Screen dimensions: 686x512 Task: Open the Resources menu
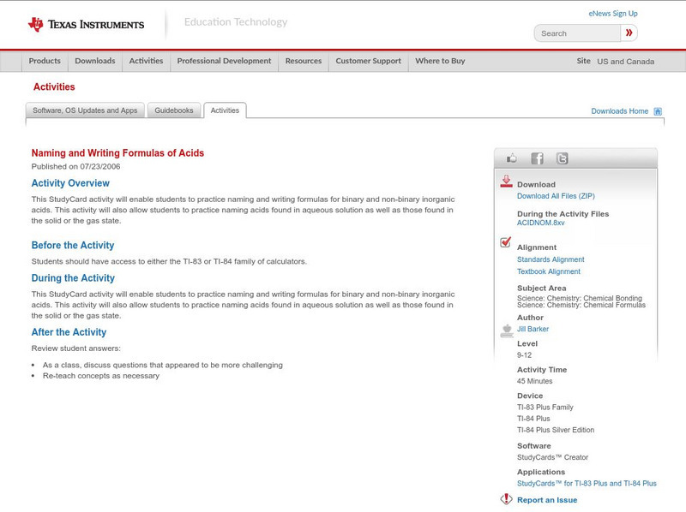point(304,61)
